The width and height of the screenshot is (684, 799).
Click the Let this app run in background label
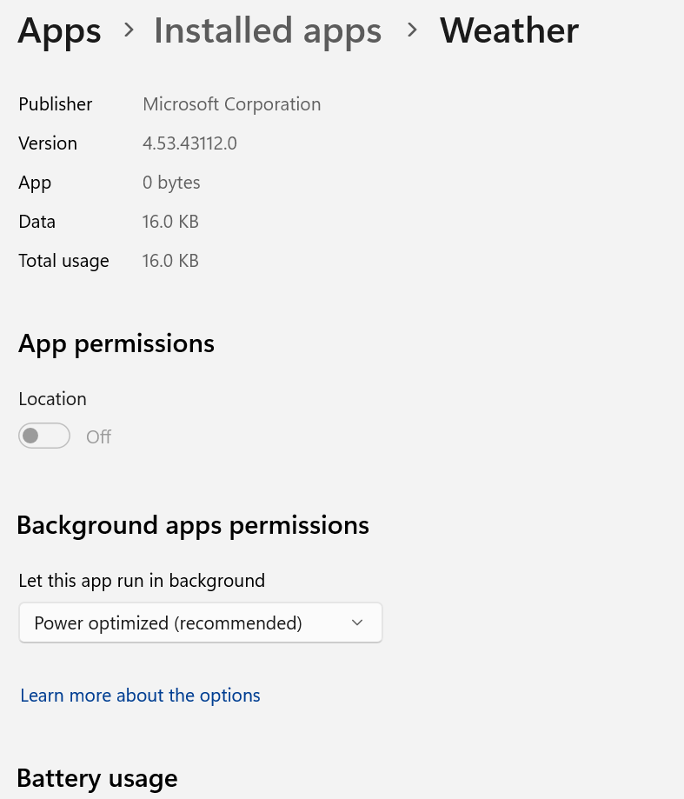pyautogui.click(x=142, y=580)
